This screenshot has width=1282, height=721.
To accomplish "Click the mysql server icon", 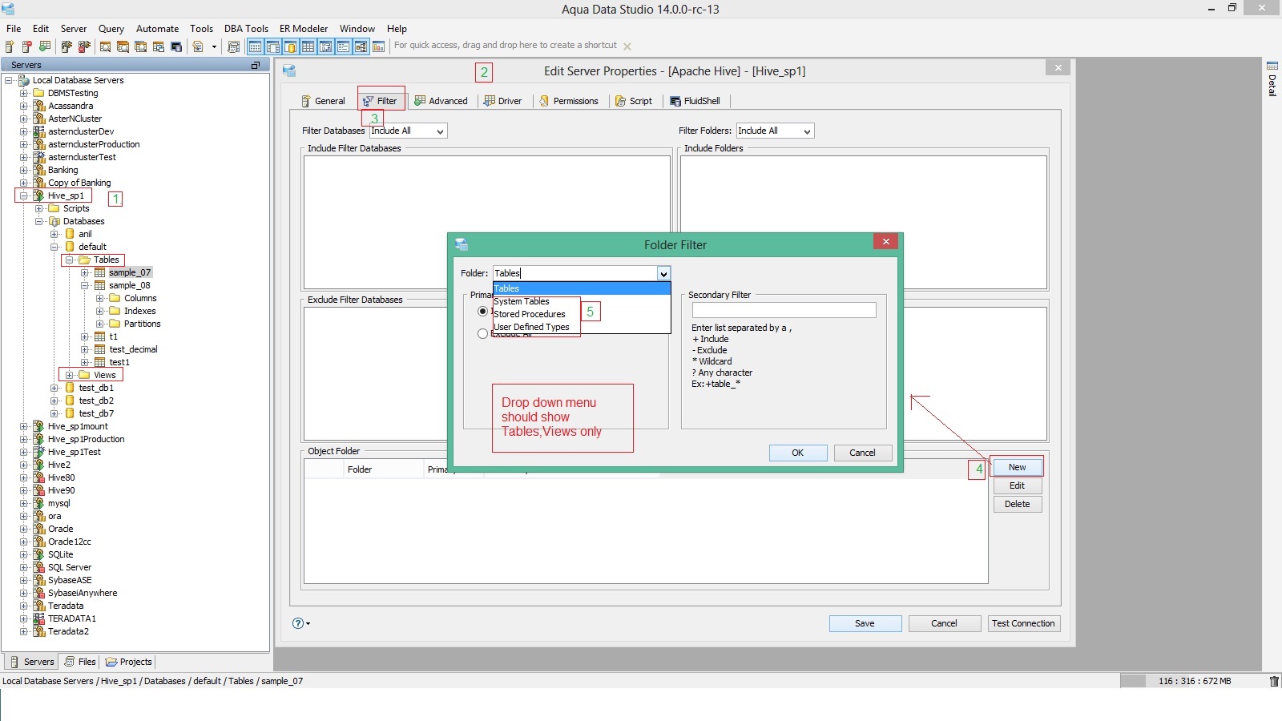I will pyautogui.click(x=38, y=503).
